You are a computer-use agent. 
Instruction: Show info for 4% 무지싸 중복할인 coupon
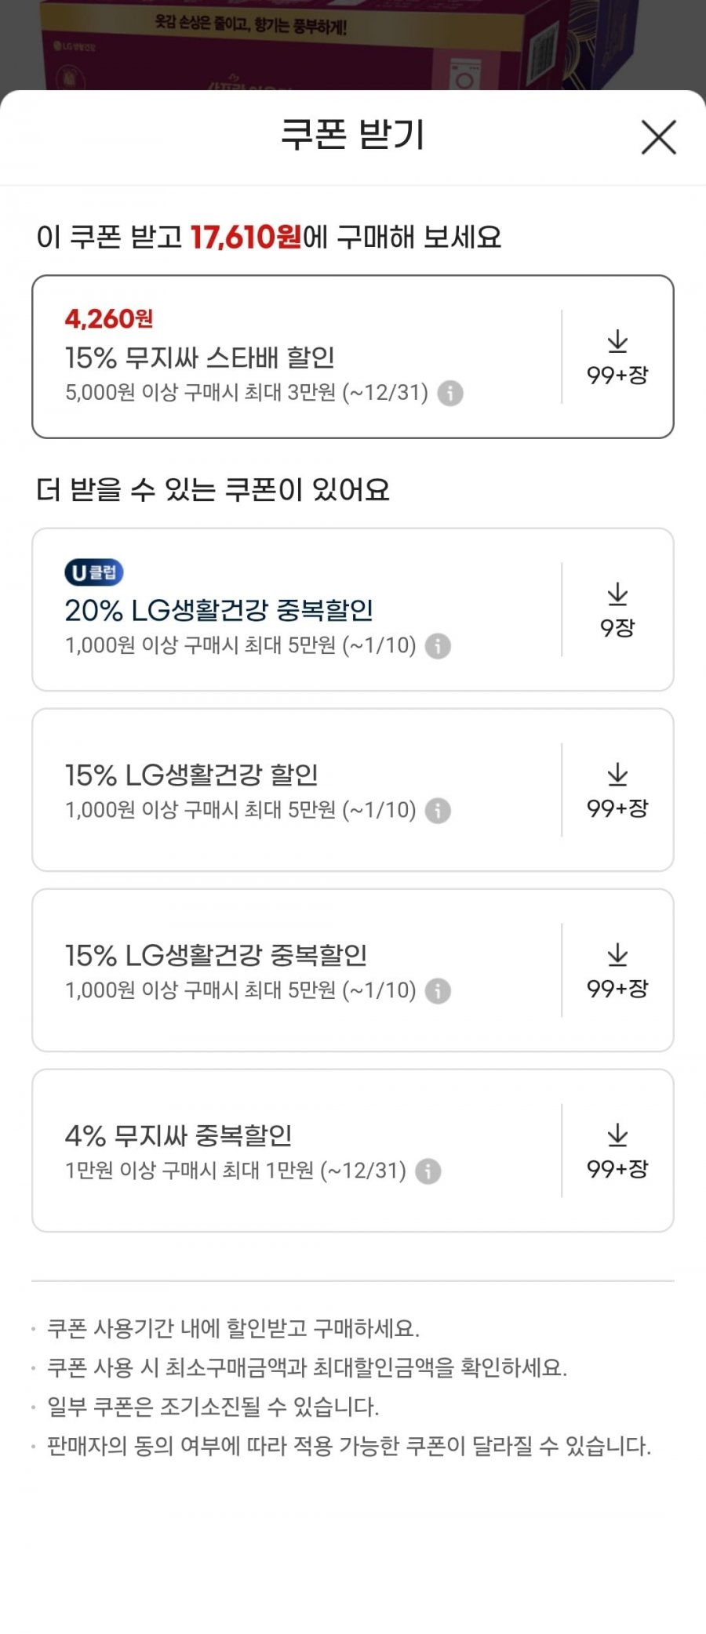428,1171
